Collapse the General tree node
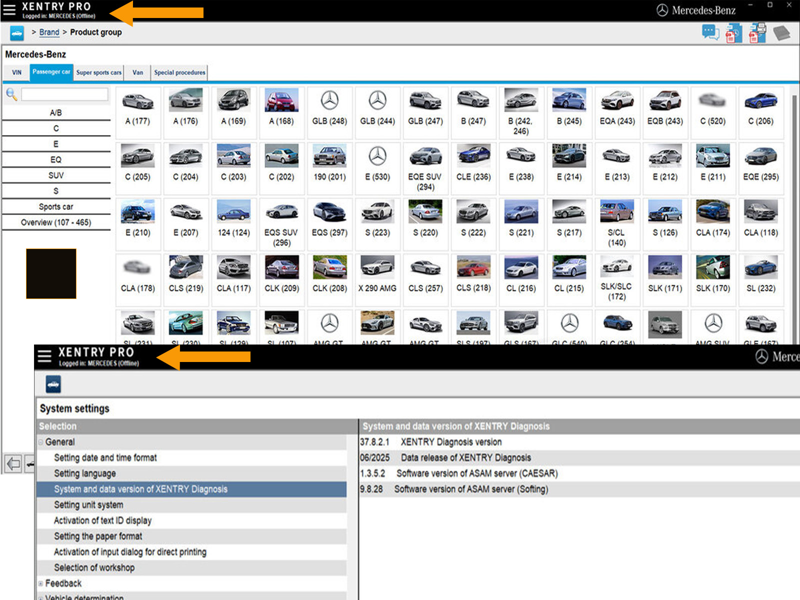The image size is (800, 600). click(x=41, y=442)
